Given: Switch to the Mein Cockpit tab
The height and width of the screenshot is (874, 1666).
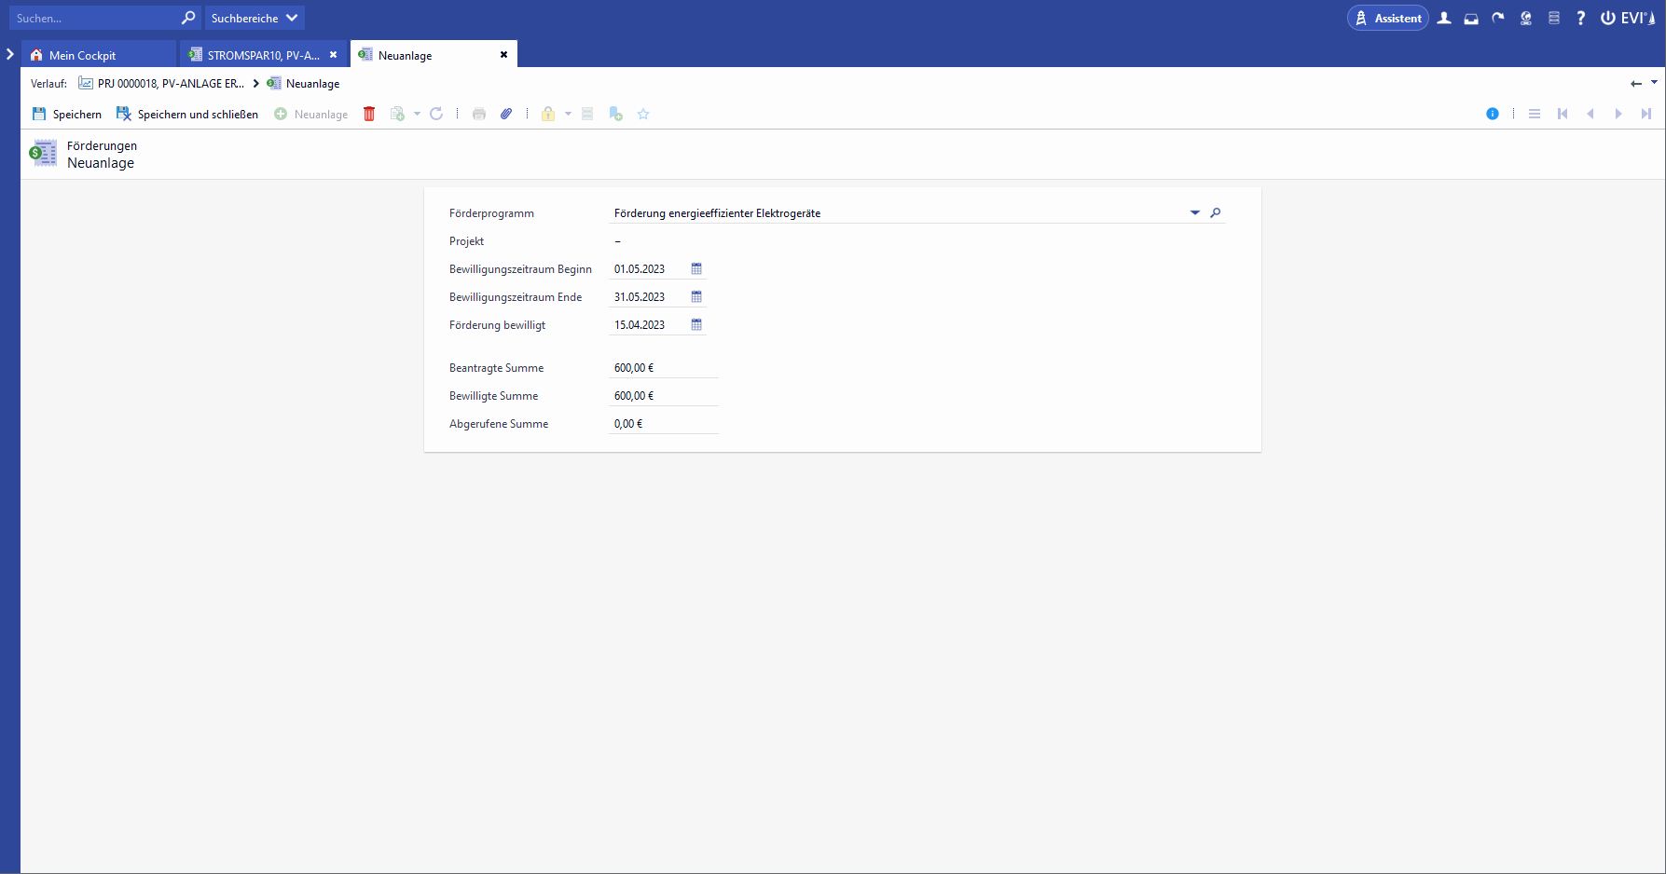Looking at the screenshot, I should click(x=82, y=55).
